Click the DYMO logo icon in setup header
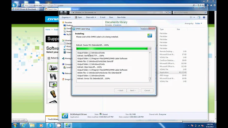Screen dimensions: 228x128 149,35
